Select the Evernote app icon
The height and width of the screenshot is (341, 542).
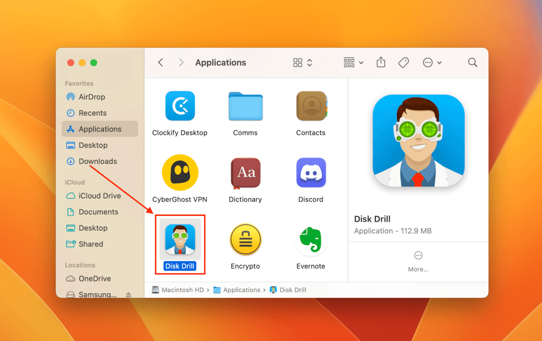coord(311,239)
